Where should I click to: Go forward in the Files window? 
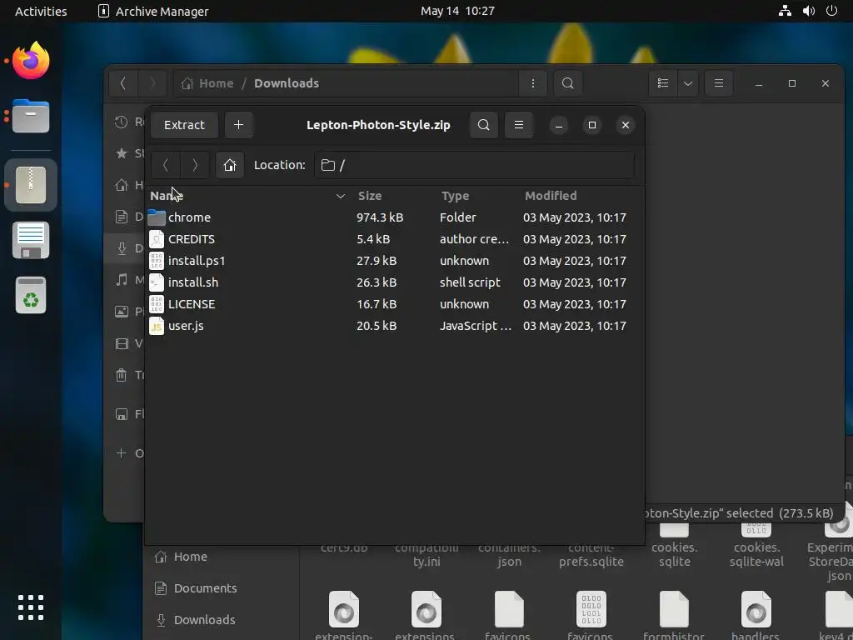click(x=152, y=83)
